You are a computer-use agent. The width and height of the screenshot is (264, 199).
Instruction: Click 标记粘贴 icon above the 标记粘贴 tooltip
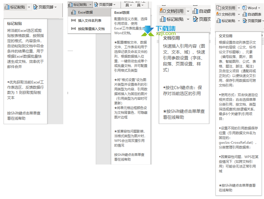point(7,7)
